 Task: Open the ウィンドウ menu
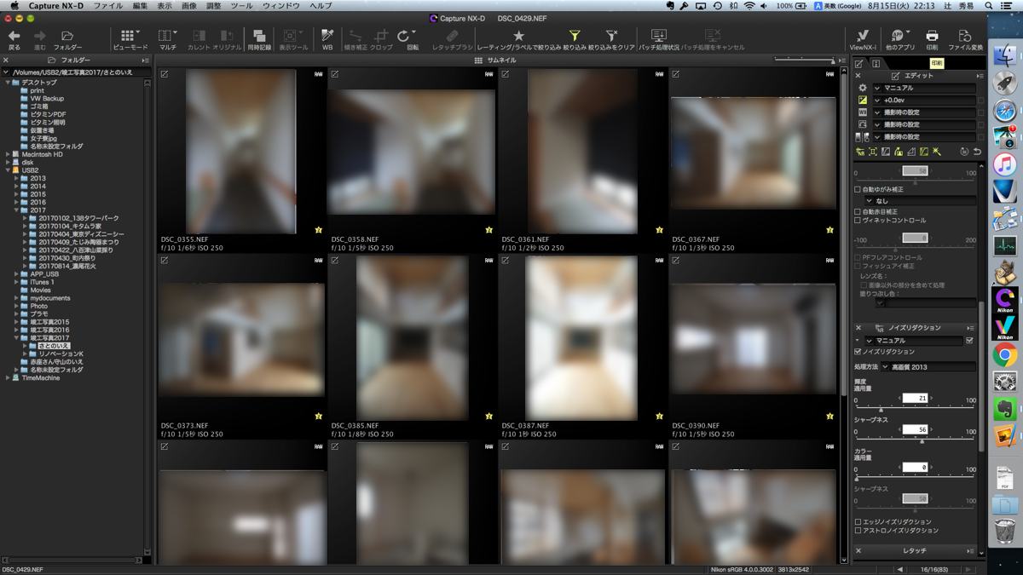pyautogui.click(x=281, y=6)
